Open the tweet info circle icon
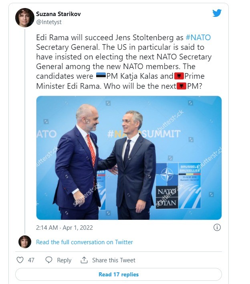 tap(217, 227)
